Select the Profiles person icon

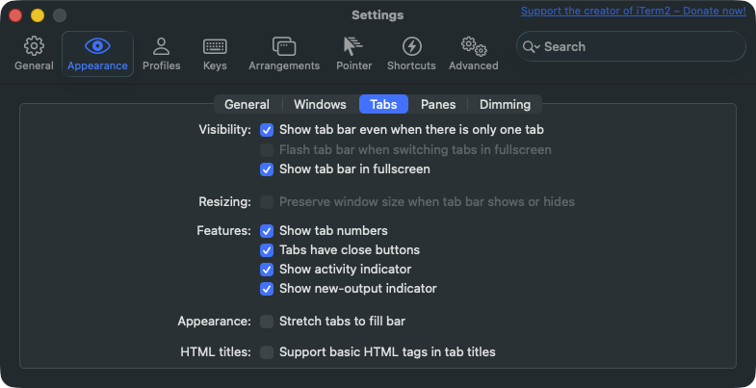[x=161, y=46]
